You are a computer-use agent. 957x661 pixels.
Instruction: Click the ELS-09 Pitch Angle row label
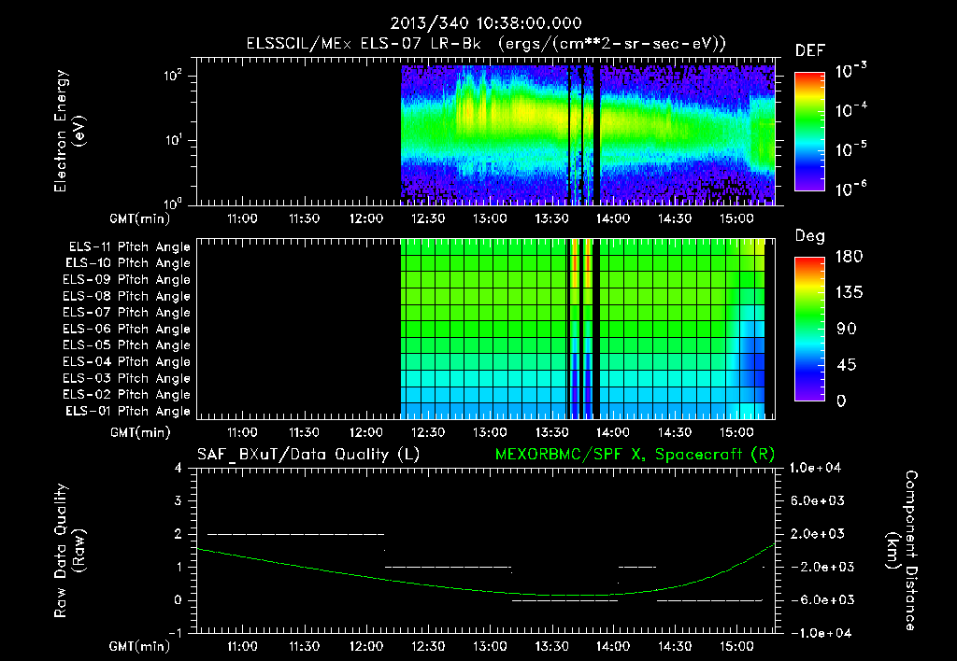(x=126, y=280)
